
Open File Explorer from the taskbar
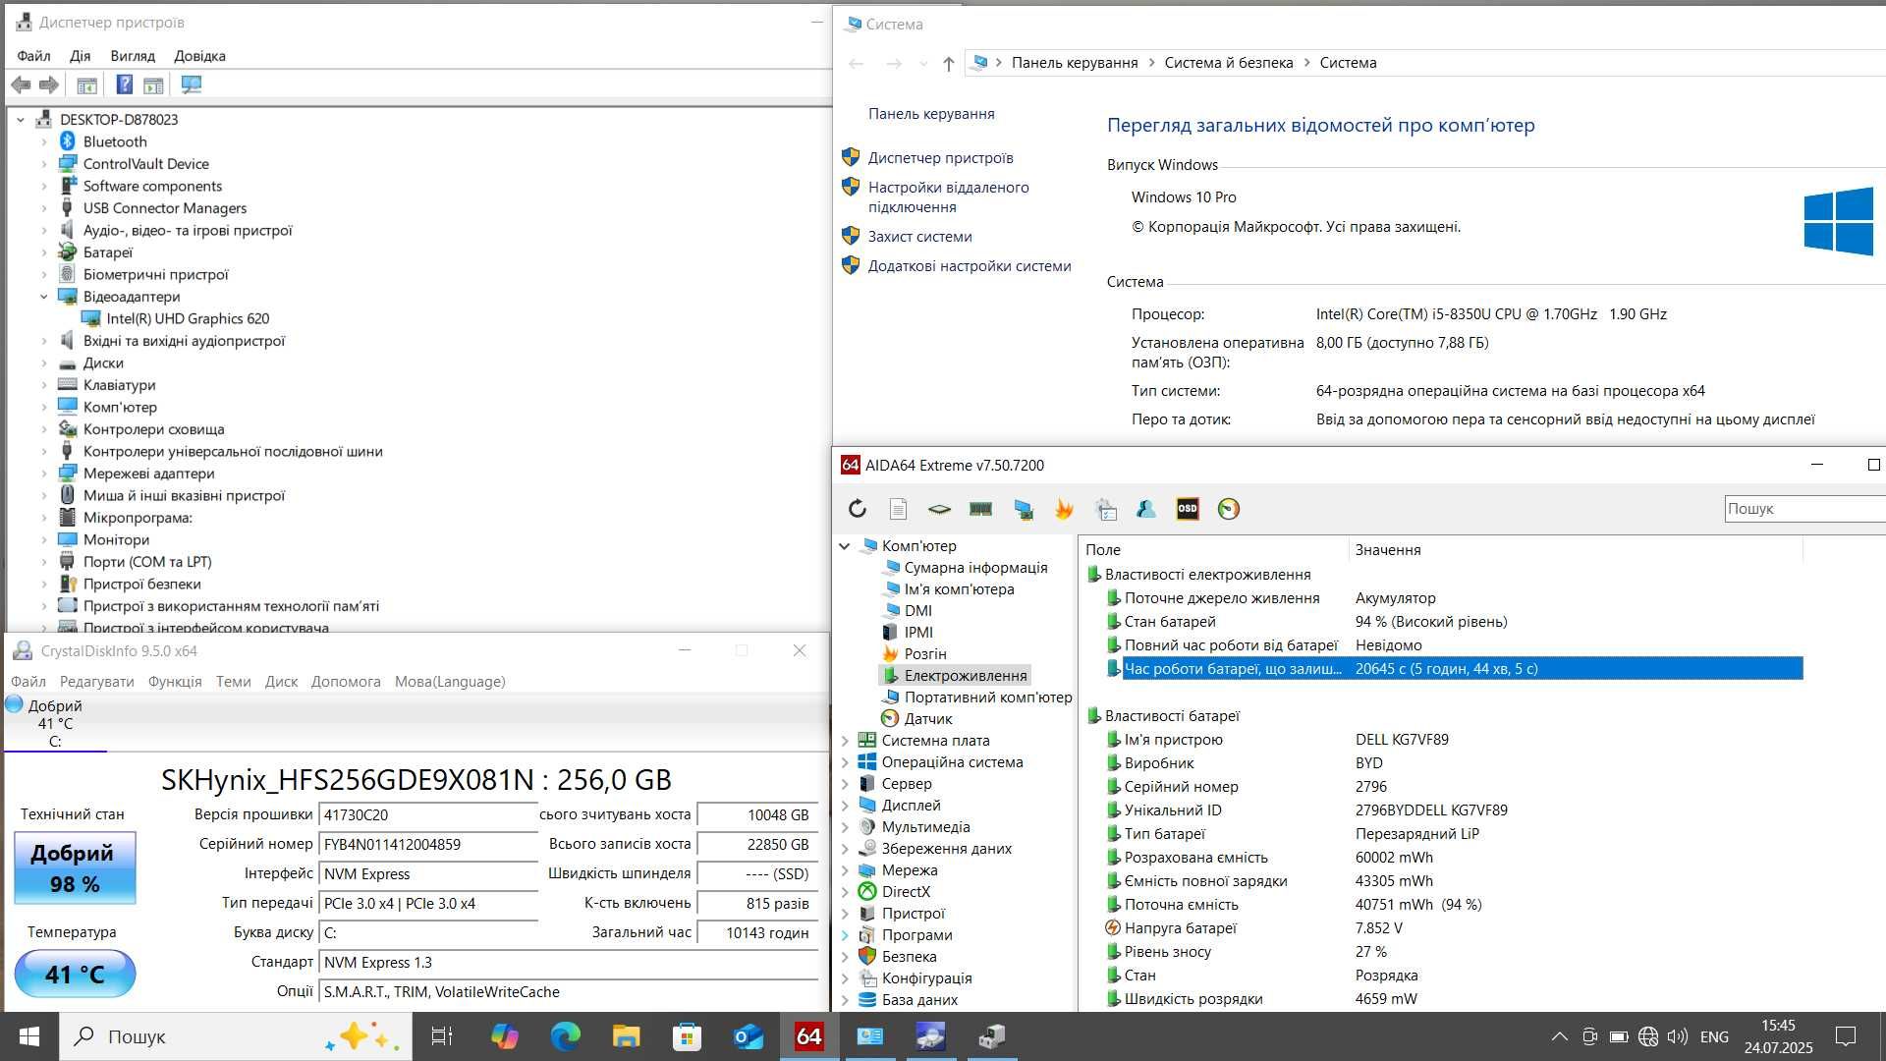(627, 1036)
